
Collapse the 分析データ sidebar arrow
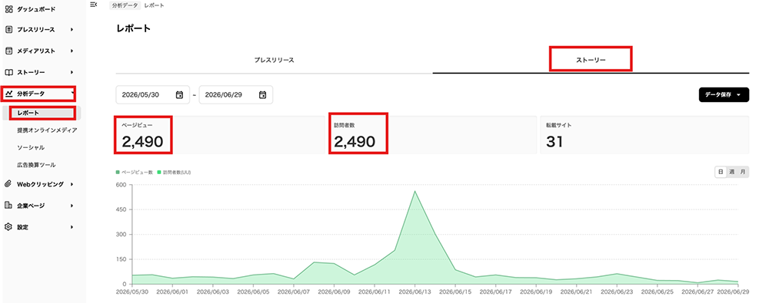(x=72, y=93)
